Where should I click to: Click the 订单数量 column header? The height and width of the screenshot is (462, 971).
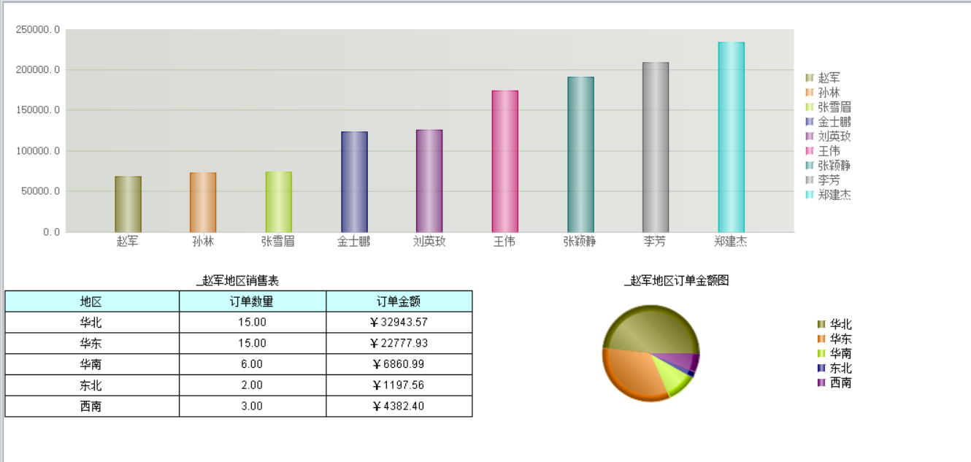253,301
